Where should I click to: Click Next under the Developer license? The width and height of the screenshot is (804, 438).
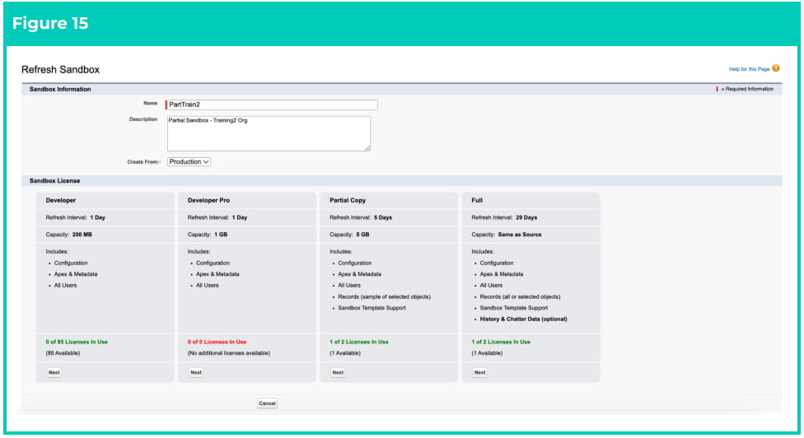point(54,372)
